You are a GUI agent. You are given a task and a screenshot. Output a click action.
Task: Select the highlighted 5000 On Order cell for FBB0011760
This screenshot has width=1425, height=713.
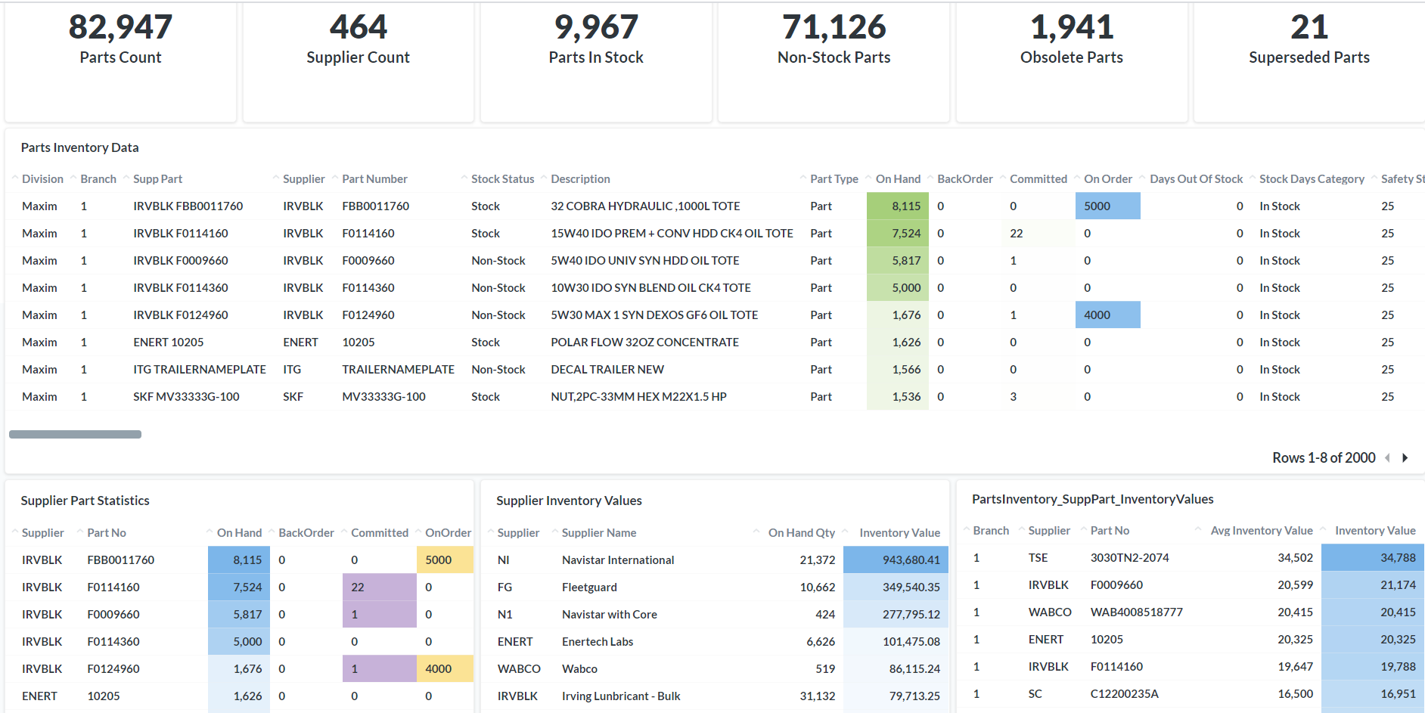1107,206
